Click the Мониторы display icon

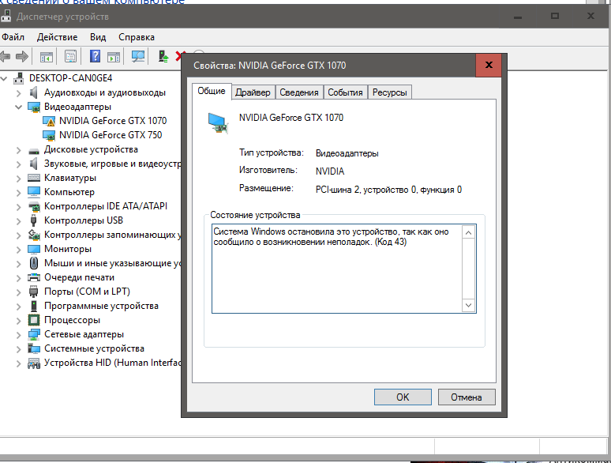34,249
